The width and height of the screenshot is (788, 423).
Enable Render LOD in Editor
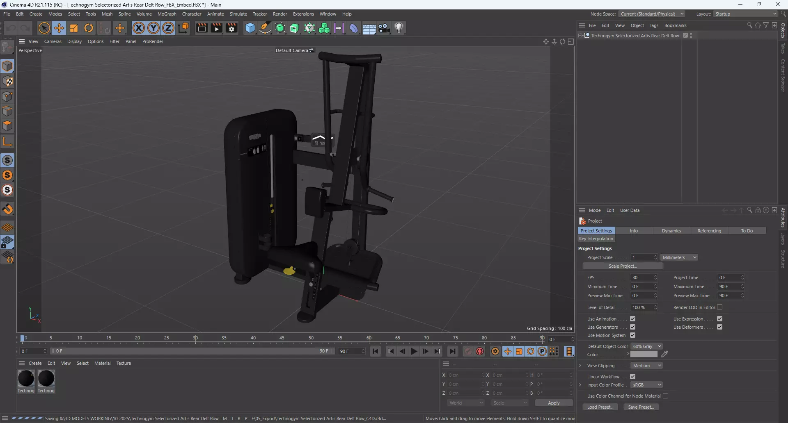coord(719,307)
